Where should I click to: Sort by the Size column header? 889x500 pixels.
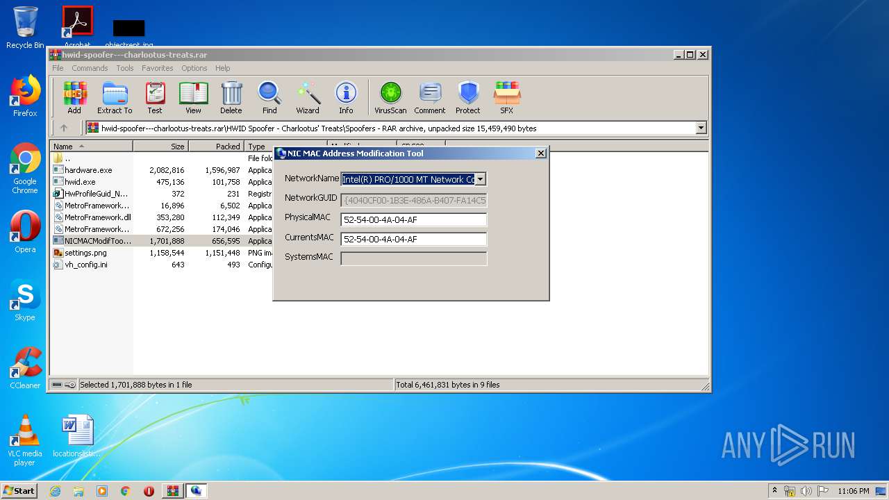161,147
